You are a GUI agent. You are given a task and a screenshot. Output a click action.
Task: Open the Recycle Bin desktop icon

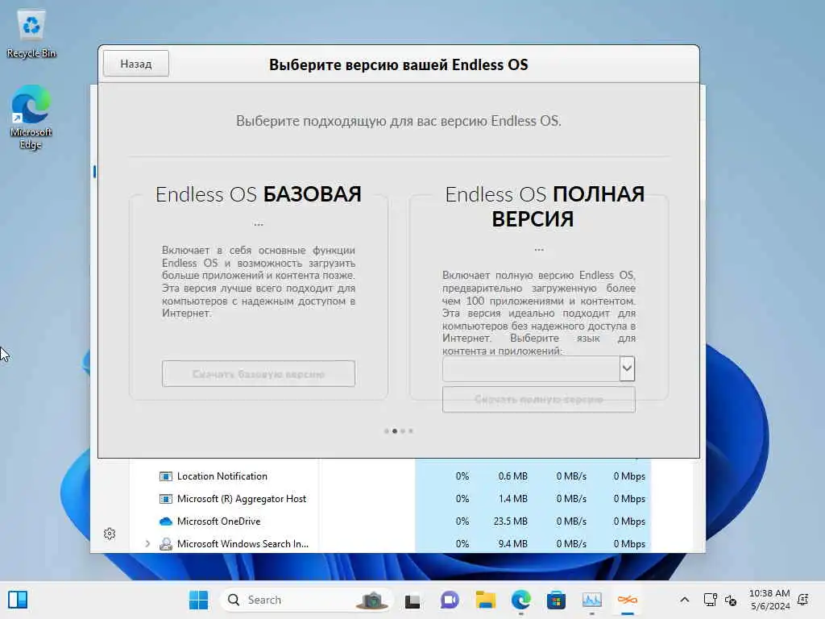point(31,34)
